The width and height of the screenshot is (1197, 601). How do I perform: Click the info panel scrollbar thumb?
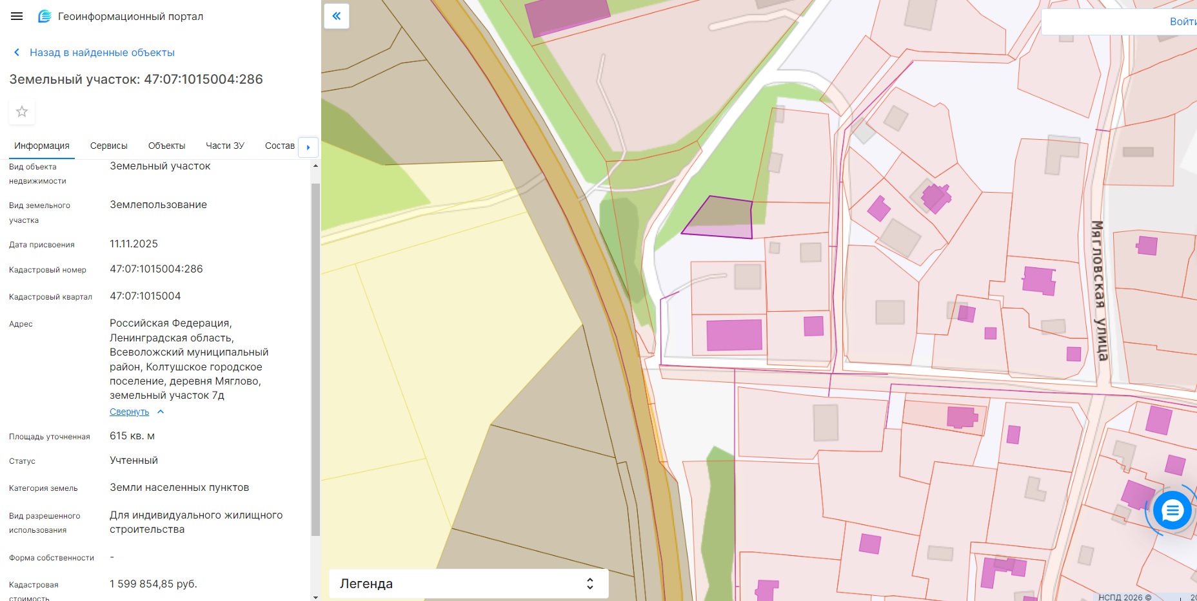pyautogui.click(x=315, y=359)
